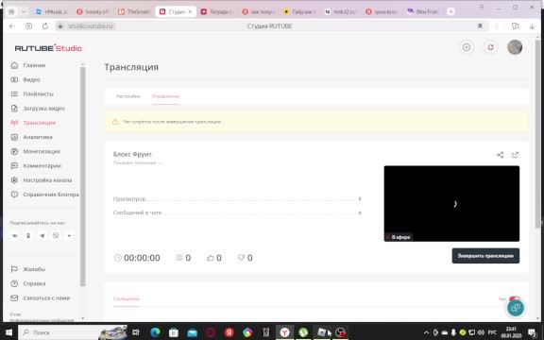Click the last social icon in the Подписывайтесь row
The image size is (544, 340).
click(x=69, y=236)
